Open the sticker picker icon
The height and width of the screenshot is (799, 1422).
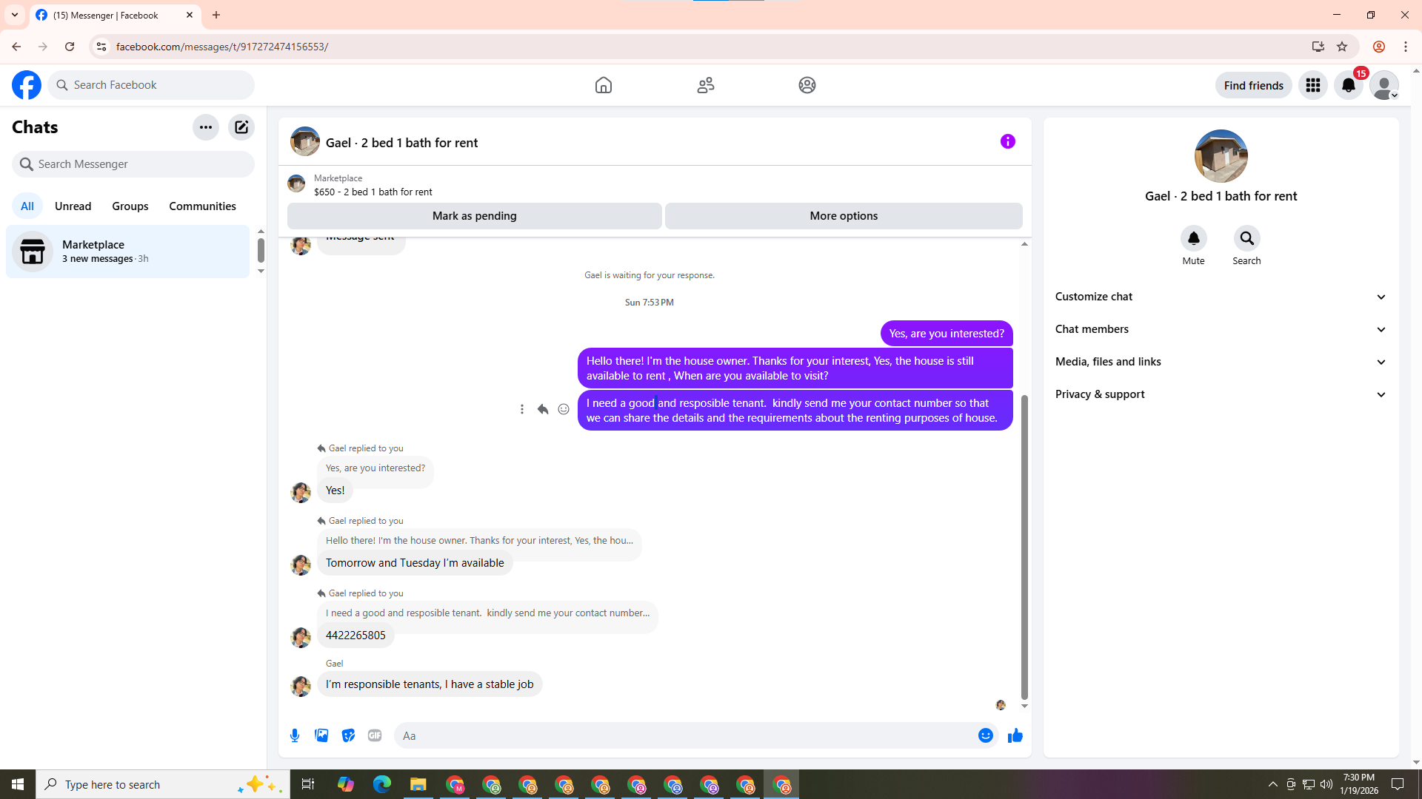coord(348,735)
